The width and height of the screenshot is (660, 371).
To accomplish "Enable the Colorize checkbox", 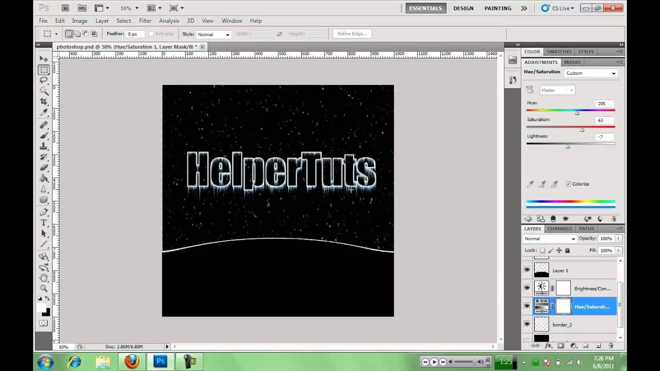I will (x=568, y=184).
